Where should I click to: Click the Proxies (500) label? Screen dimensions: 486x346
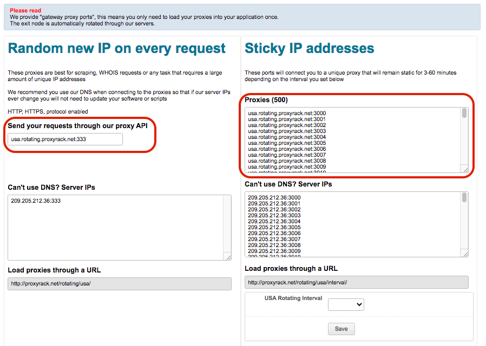pos(266,100)
